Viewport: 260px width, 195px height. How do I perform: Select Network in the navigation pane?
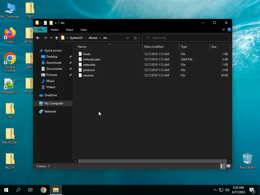[x=50, y=111]
